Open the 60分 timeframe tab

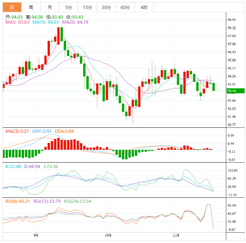click(x=125, y=7)
